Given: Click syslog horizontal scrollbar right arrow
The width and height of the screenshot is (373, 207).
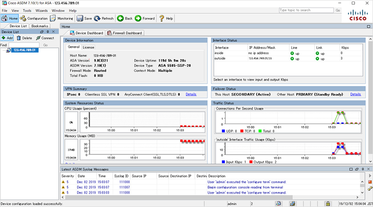Looking at the screenshot, I should (x=357, y=197).
